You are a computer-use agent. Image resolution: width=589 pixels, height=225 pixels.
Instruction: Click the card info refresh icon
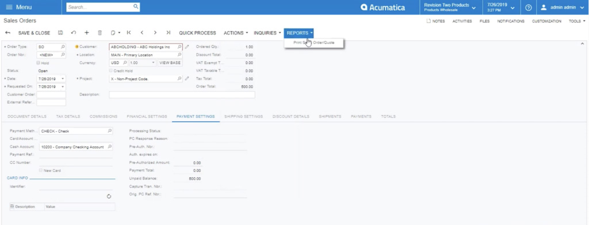coord(109,196)
